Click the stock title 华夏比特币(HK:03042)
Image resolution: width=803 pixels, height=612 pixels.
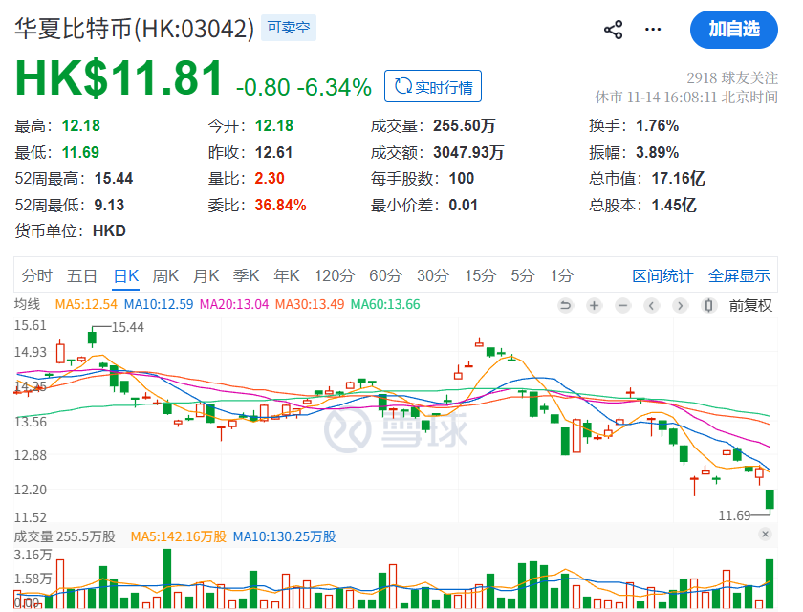134,29
